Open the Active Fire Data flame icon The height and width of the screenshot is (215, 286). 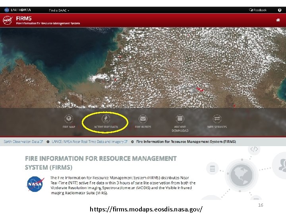point(106,119)
